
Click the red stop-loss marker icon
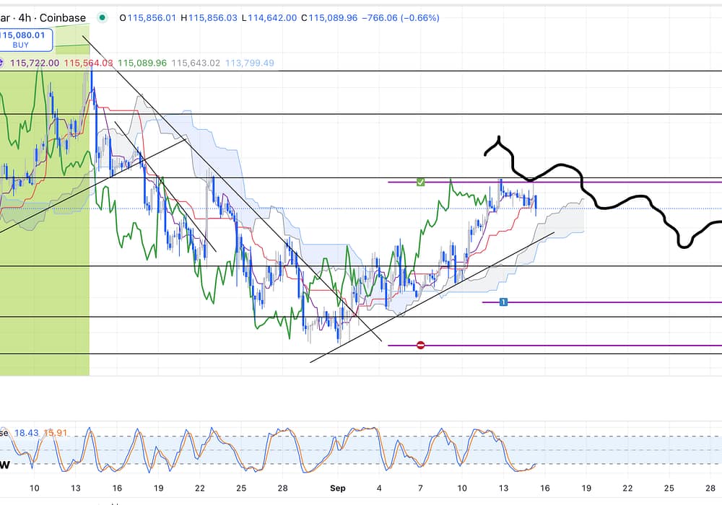(420, 346)
